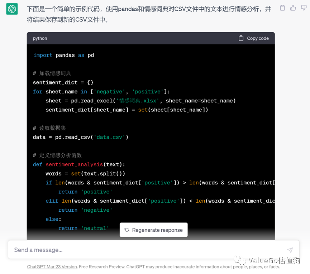This screenshot has width=310, height=274.
Task: Open the ChatGPT Mar 23 Version link
Action: click(52, 267)
